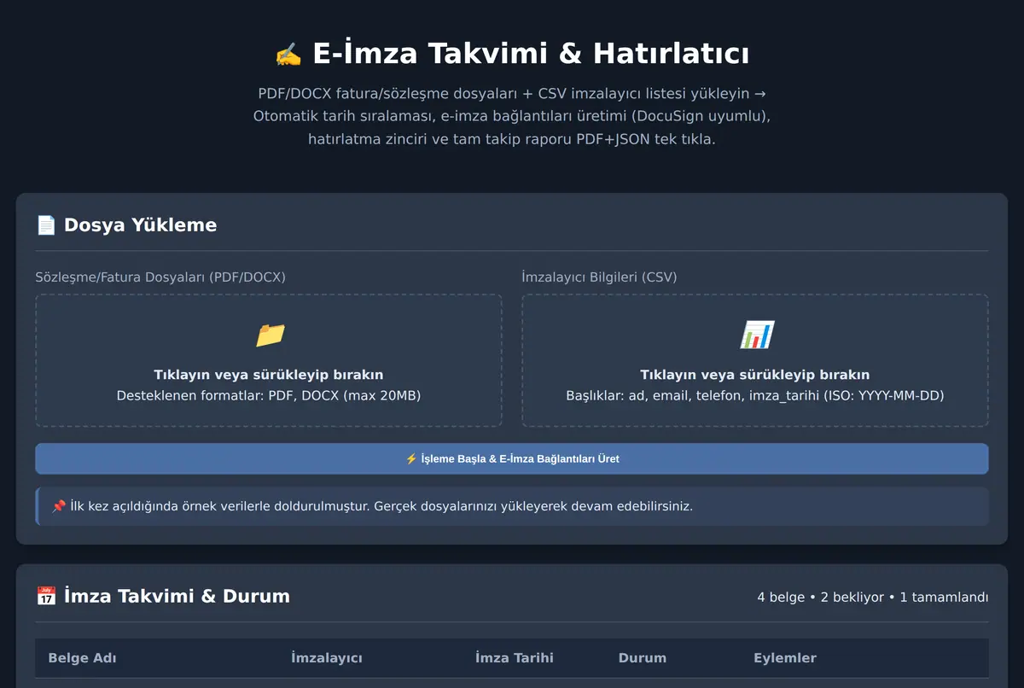This screenshot has width=1024, height=688.
Task: Click the Belge Adı column header
Action: 82,658
